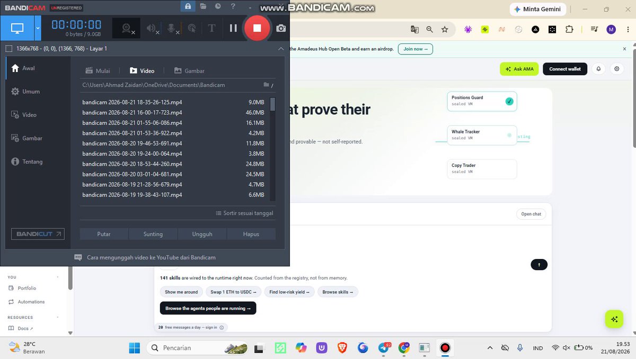Open the Sortir sesuai tanggal sort menu
636x359 pixels.
(244, 213)
